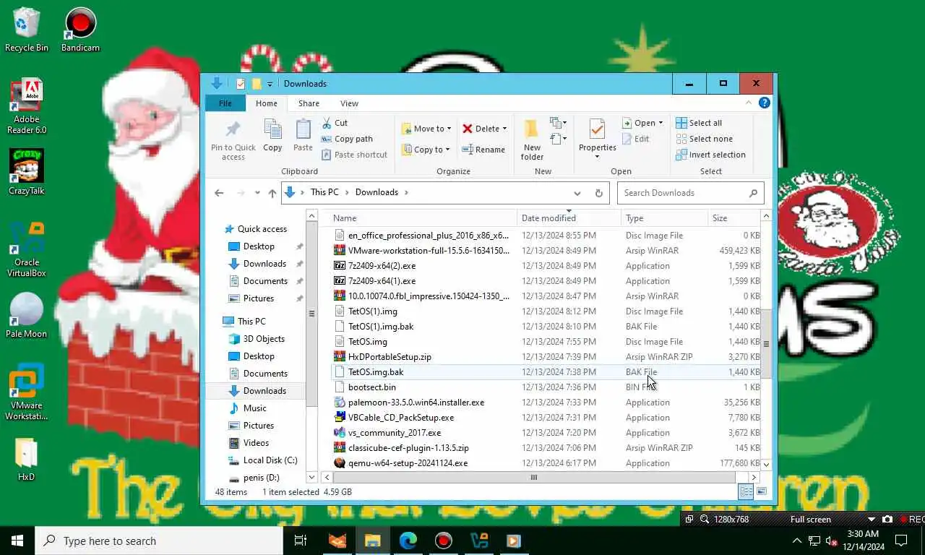Click Select all in the ribbon
Viewport: 925px width, 555px height.
(699, 123)
